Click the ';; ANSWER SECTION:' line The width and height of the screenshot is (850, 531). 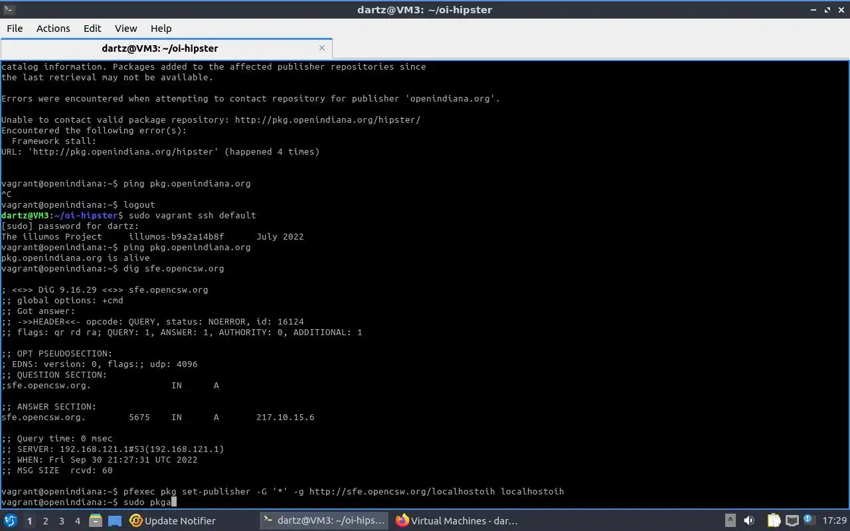tap(48, 407)
